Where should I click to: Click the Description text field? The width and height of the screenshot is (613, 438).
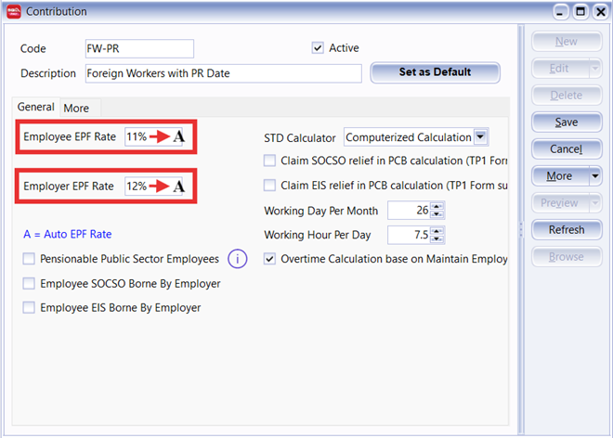(223, 72)
